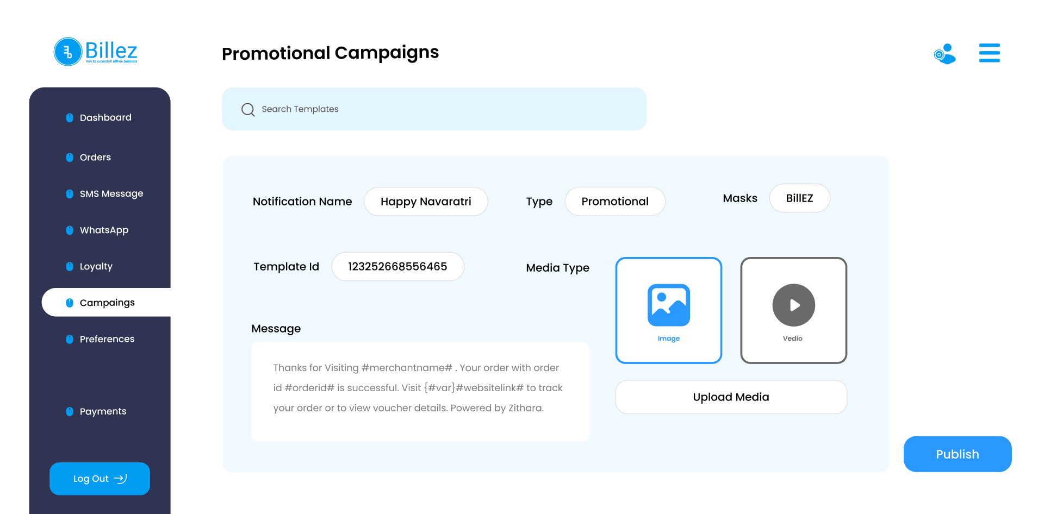The image size is (1044, 514).
Task: Open the BillEZ masks dropdown
Action: click(799, 198)
